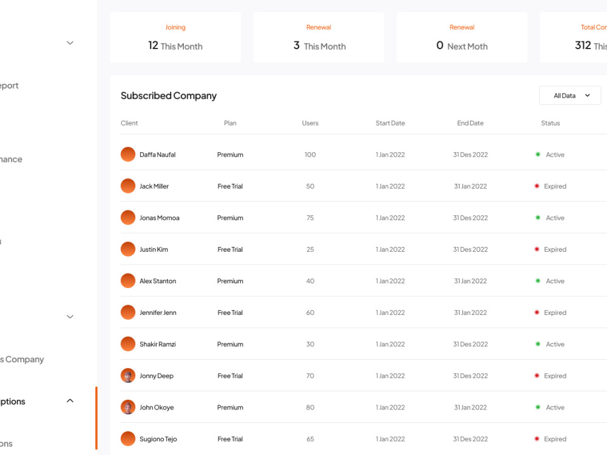Click the Shakir Ramzi client name
The height and width of the screenshot is (455, 607).
[x=158, y=345]
